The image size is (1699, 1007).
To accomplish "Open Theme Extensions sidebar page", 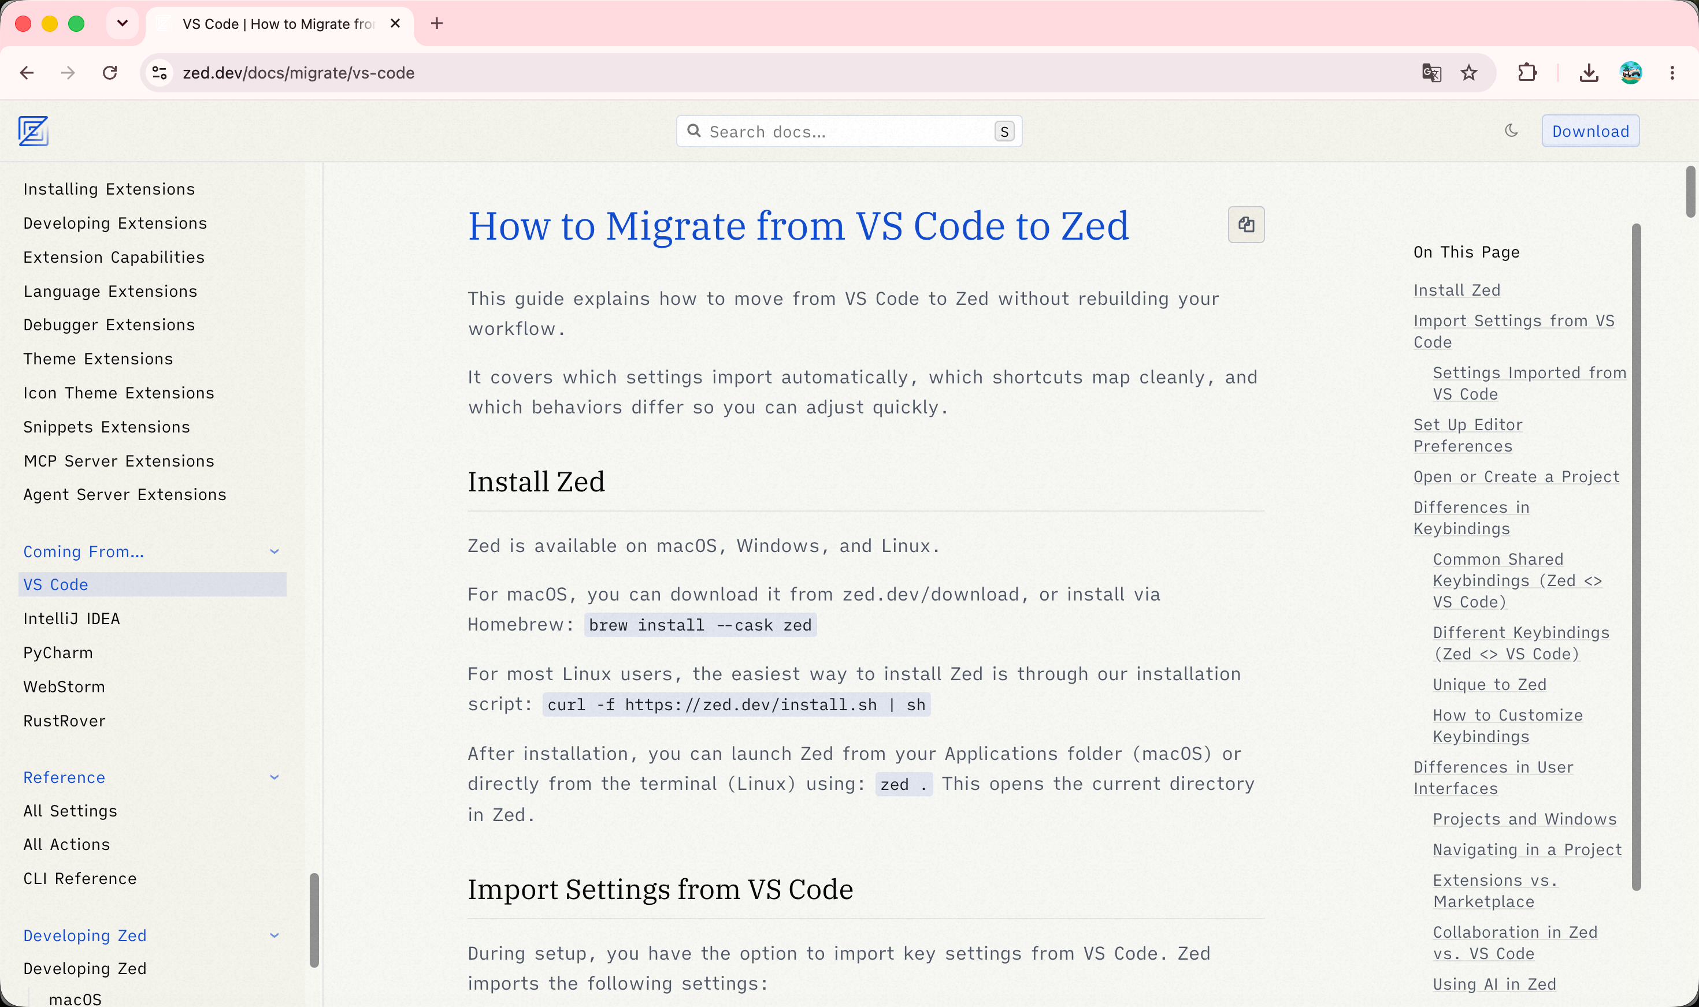I will pos(98,359).
